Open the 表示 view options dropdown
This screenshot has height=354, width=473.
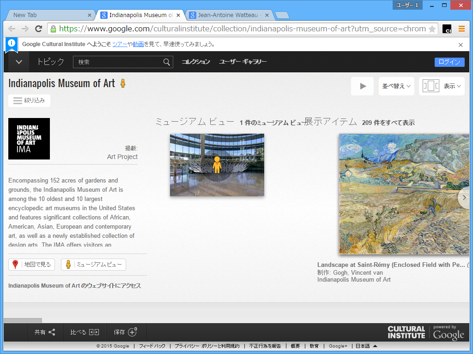click(450, 86)
